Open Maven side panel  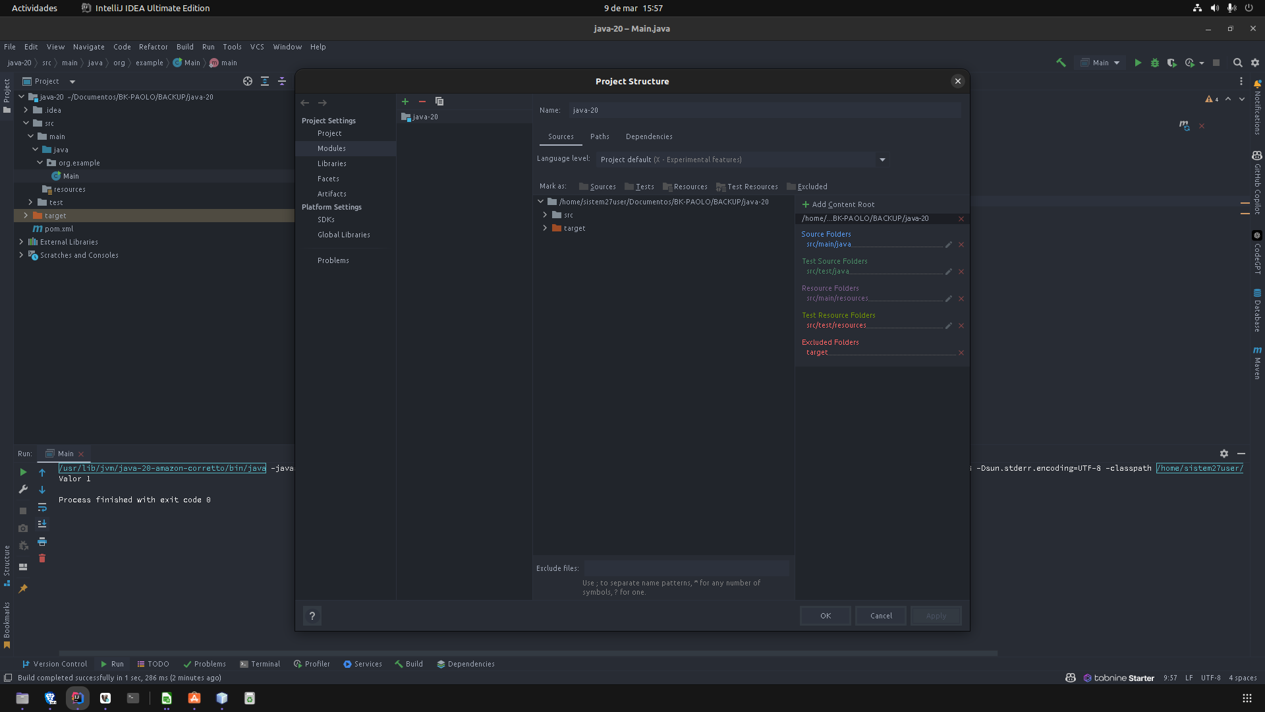tap(1257, 363)
